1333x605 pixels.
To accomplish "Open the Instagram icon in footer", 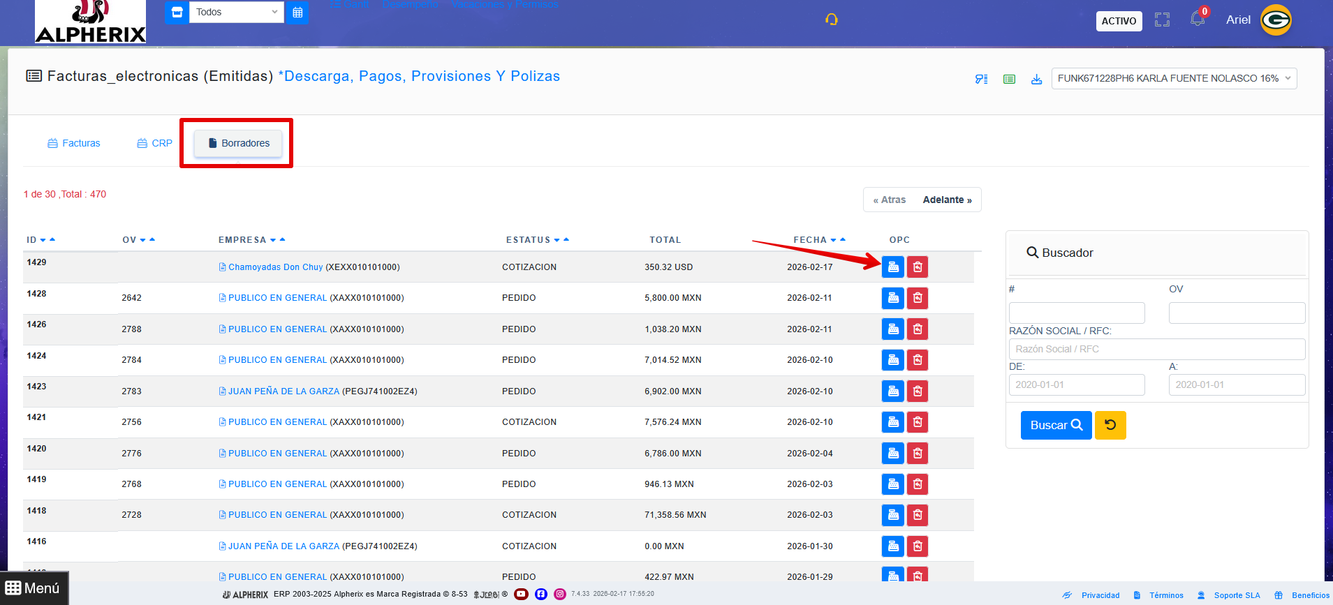I will 560,595.
